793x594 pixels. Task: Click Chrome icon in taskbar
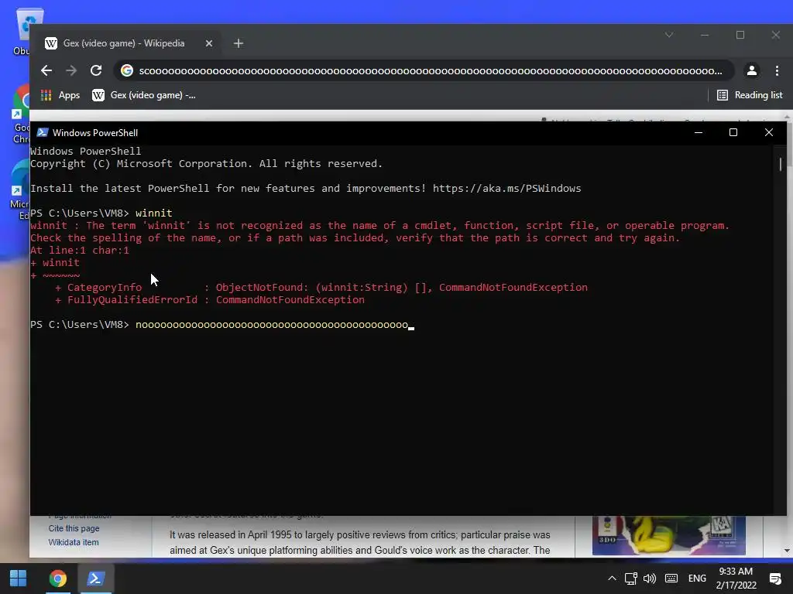click(57, 579)
